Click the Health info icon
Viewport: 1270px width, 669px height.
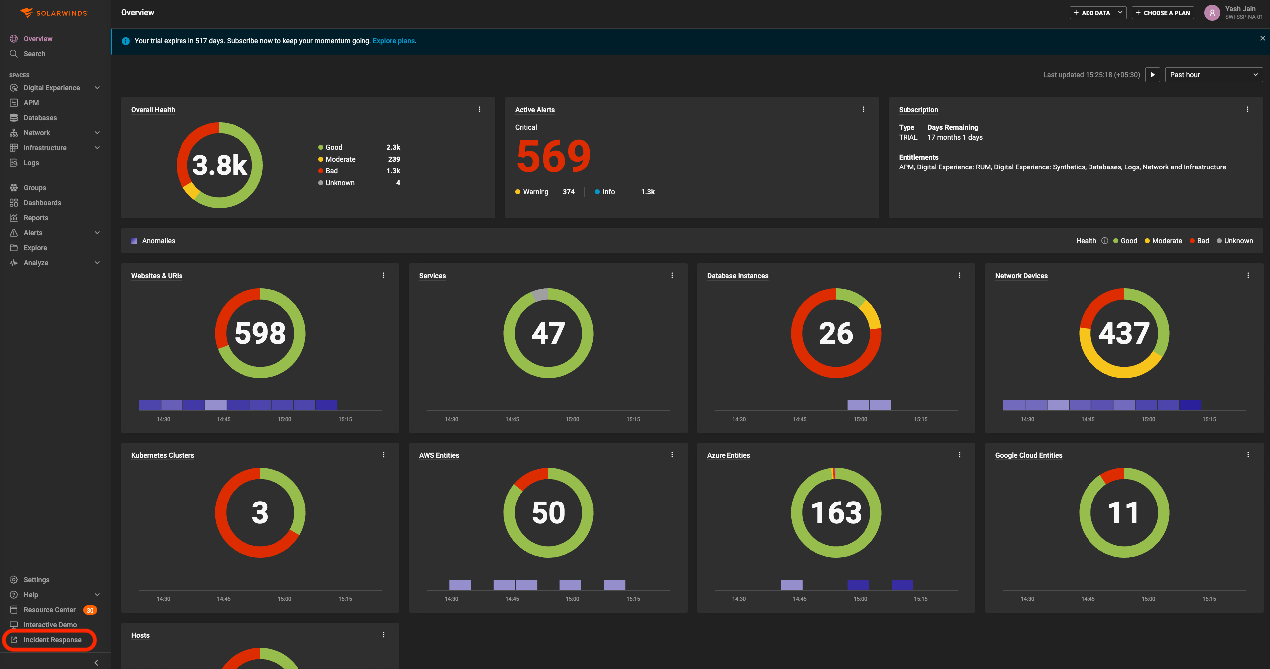pos(1105,241)
